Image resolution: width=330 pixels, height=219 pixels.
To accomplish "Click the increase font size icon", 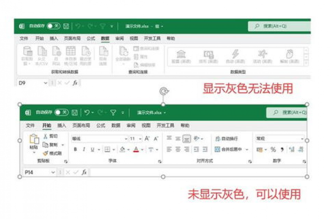I will click(147, 139).
